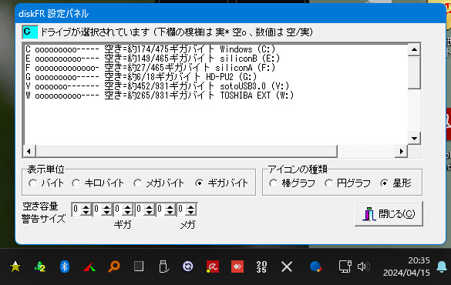Click the vertical scrollbar thumb in drive list
Image resolution: width=451 pixels, height=285 pixels.
414,72
